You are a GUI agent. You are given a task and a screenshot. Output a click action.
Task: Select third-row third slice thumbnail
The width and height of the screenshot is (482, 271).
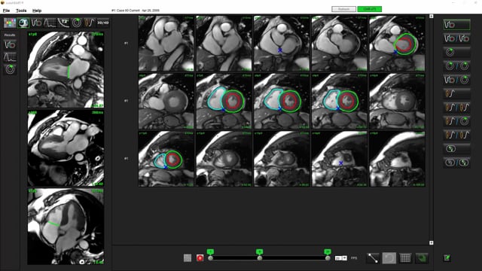[282, 159]
